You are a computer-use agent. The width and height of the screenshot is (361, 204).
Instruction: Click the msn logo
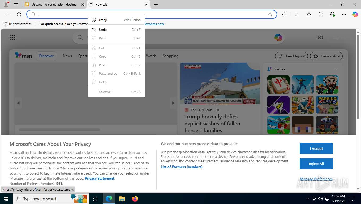(x=23, y=56)
